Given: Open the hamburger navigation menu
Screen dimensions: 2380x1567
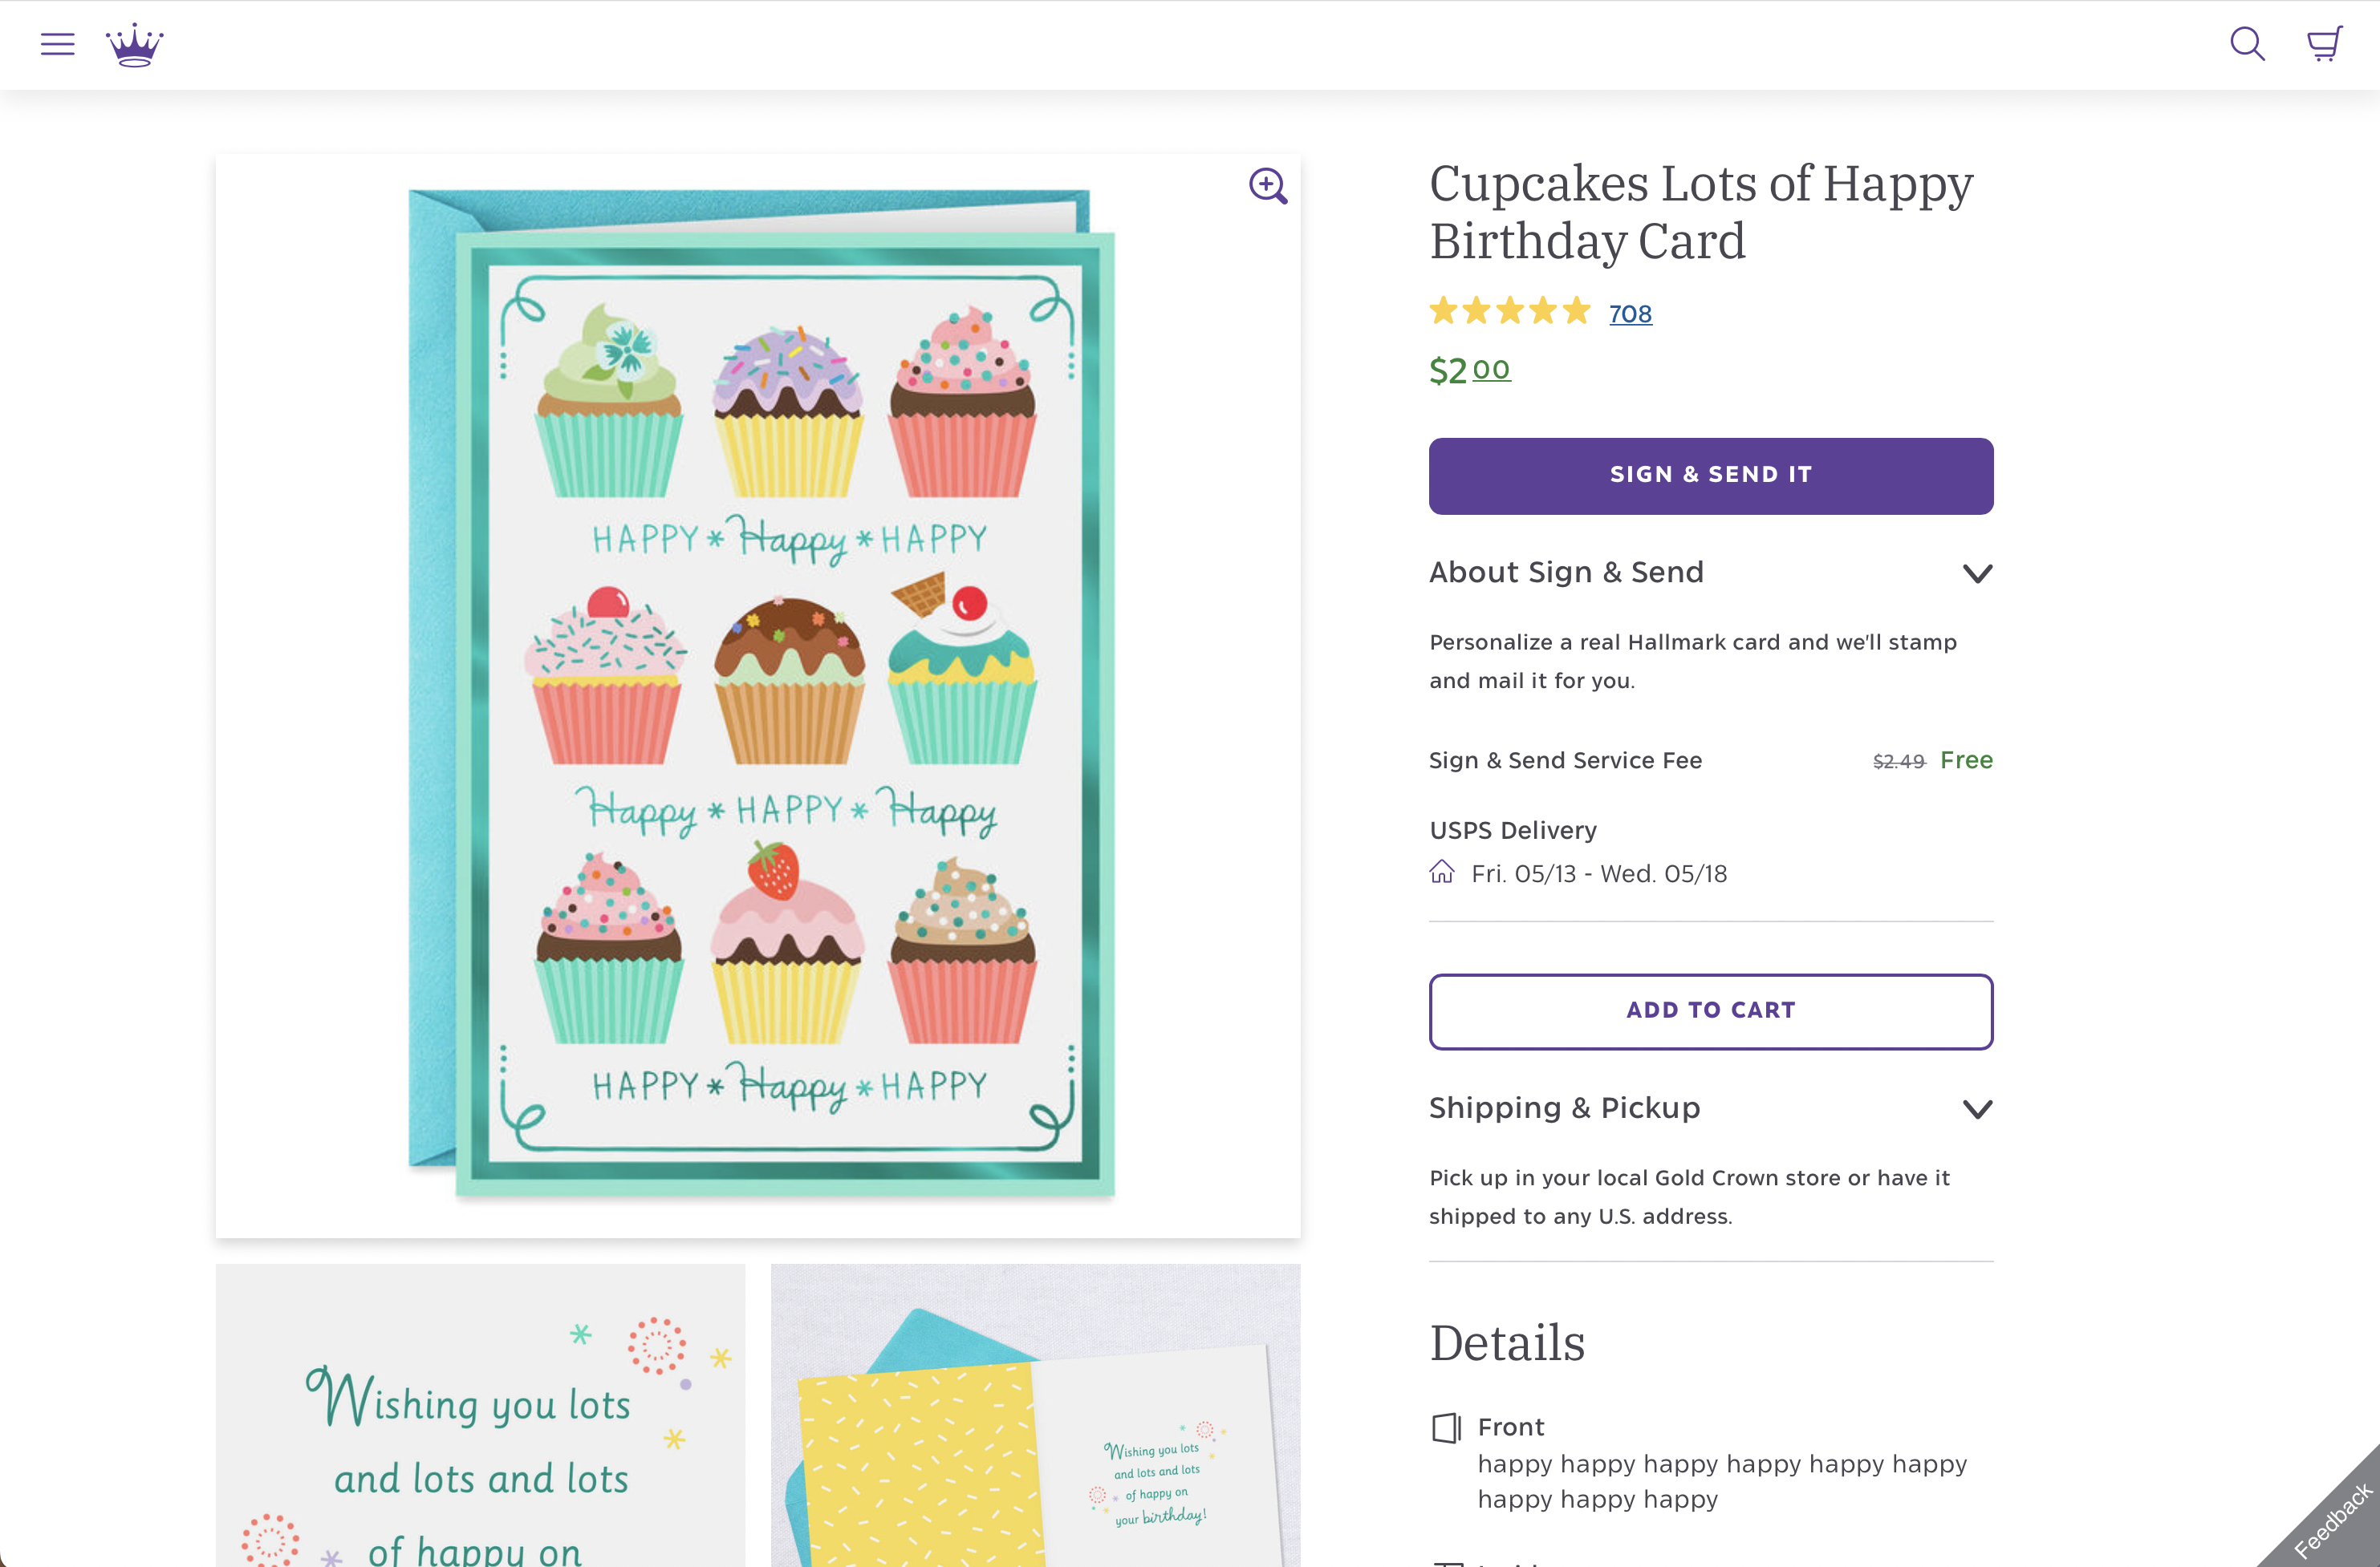Looking at the screenshot, I should pyautogui.click(x=57, y=44).
